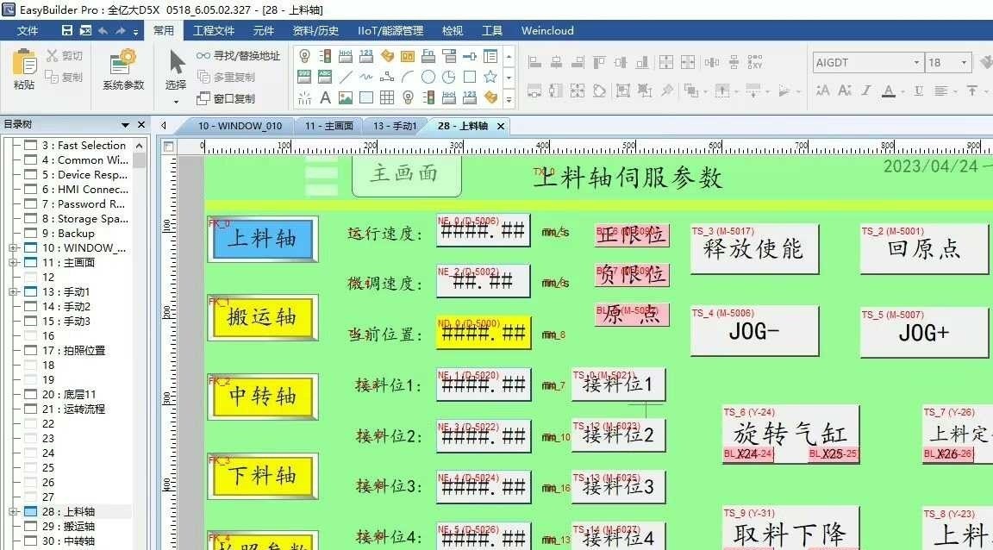
Task: Toggle italic text formatting
Action: [x=865, y=91]
